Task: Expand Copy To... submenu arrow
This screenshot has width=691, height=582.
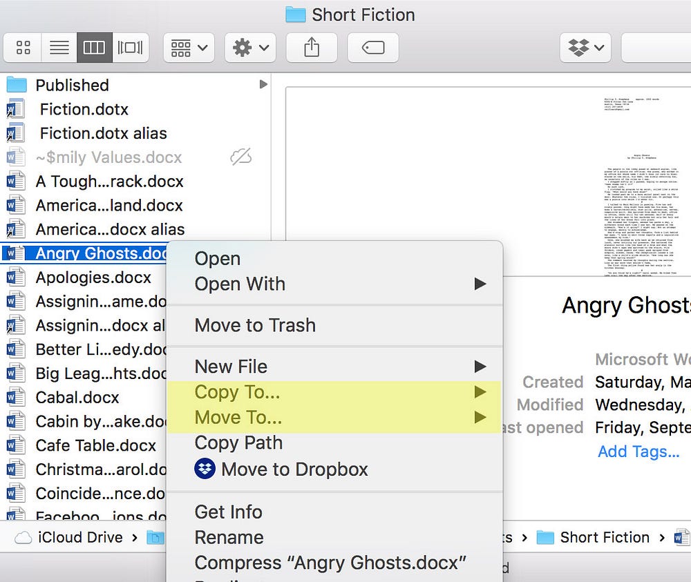Action: [x=480, y=392]
